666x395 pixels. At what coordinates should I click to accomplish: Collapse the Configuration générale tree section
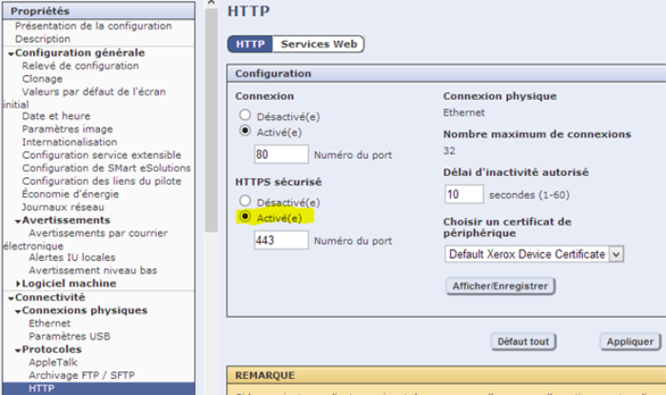(10, 53)
